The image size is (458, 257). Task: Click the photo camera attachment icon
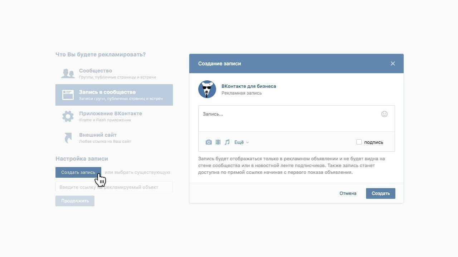[209, 142]
